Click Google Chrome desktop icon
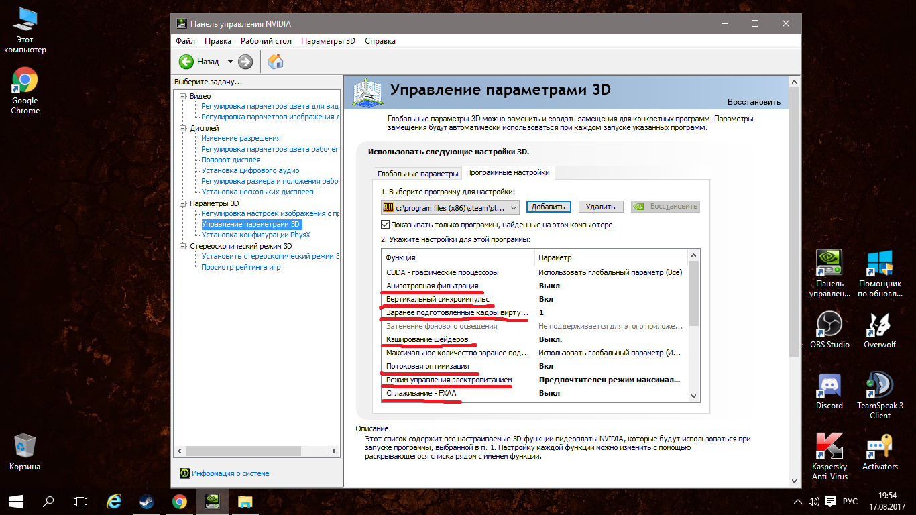This screenshot has height=515, width=916. pyautogui.click(x=25, y=91)
